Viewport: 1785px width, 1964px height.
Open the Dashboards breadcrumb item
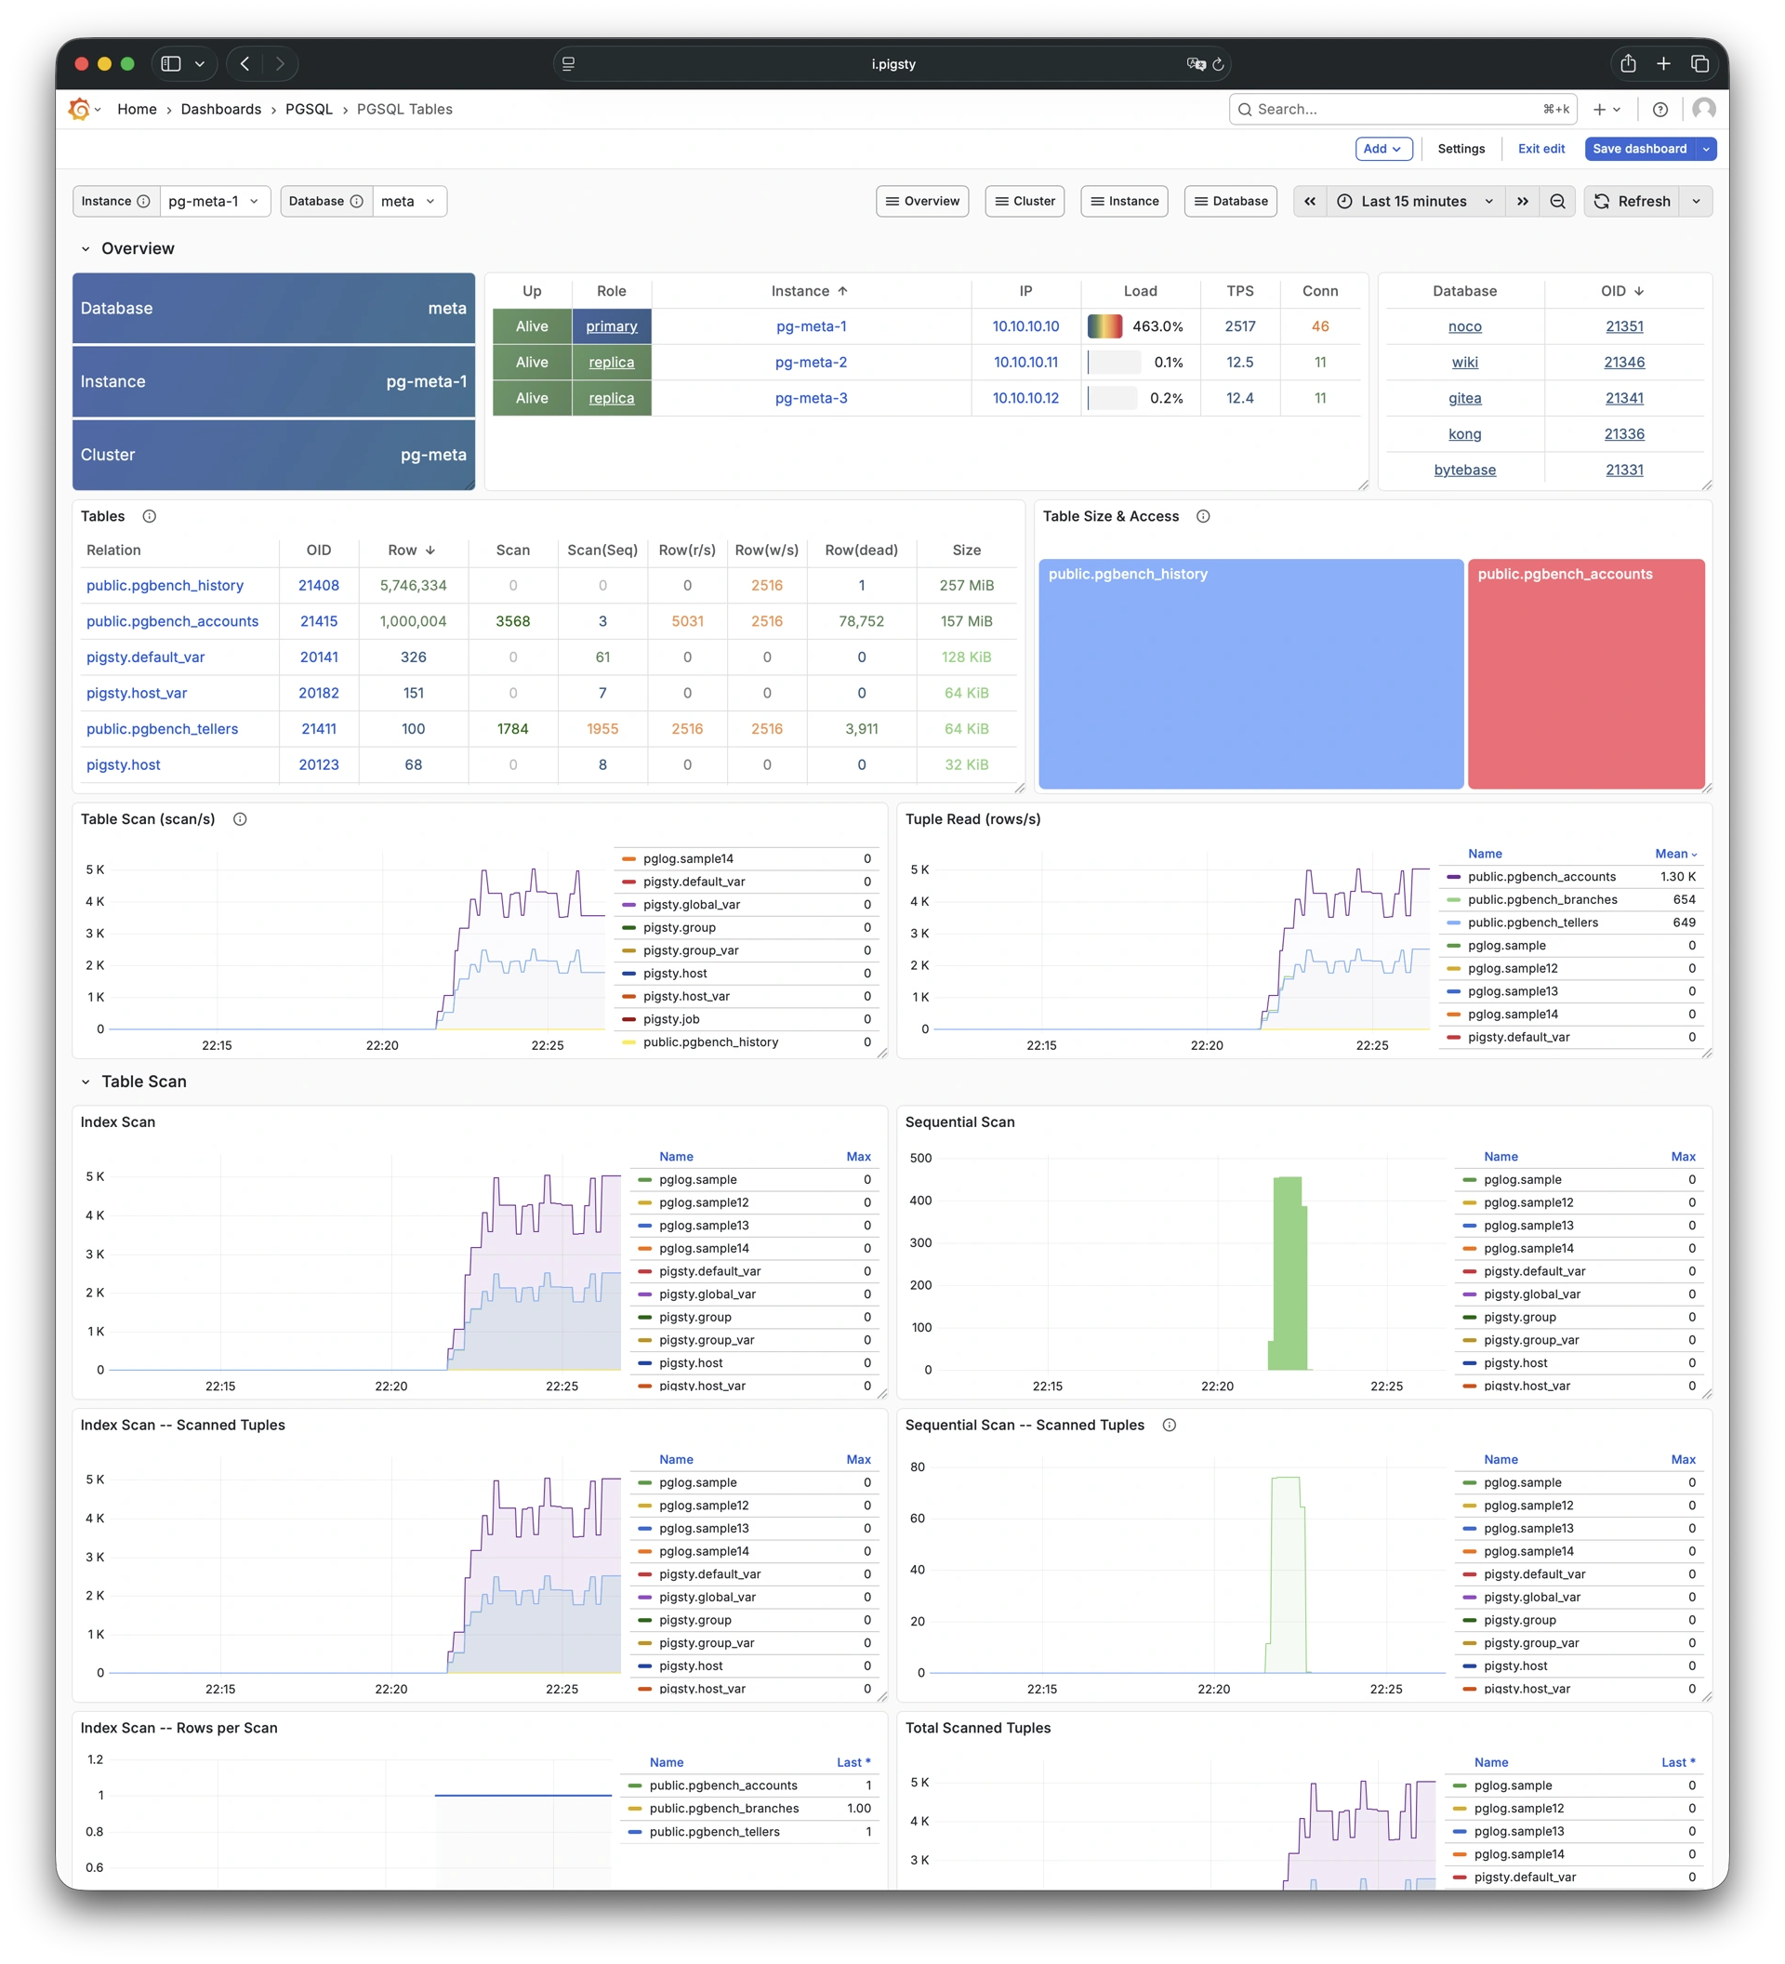coord(221,109)
